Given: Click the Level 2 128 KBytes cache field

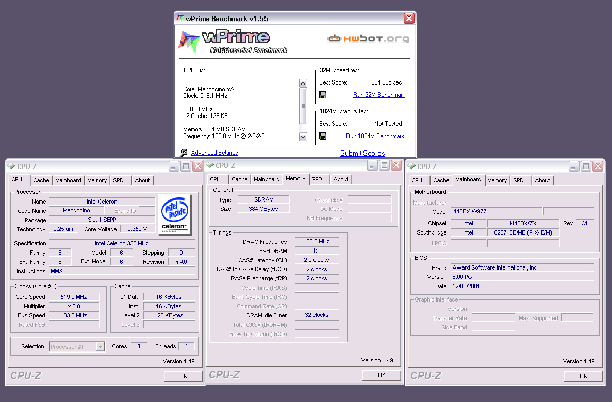Looking at the screenshot, I should pos(169,315).
